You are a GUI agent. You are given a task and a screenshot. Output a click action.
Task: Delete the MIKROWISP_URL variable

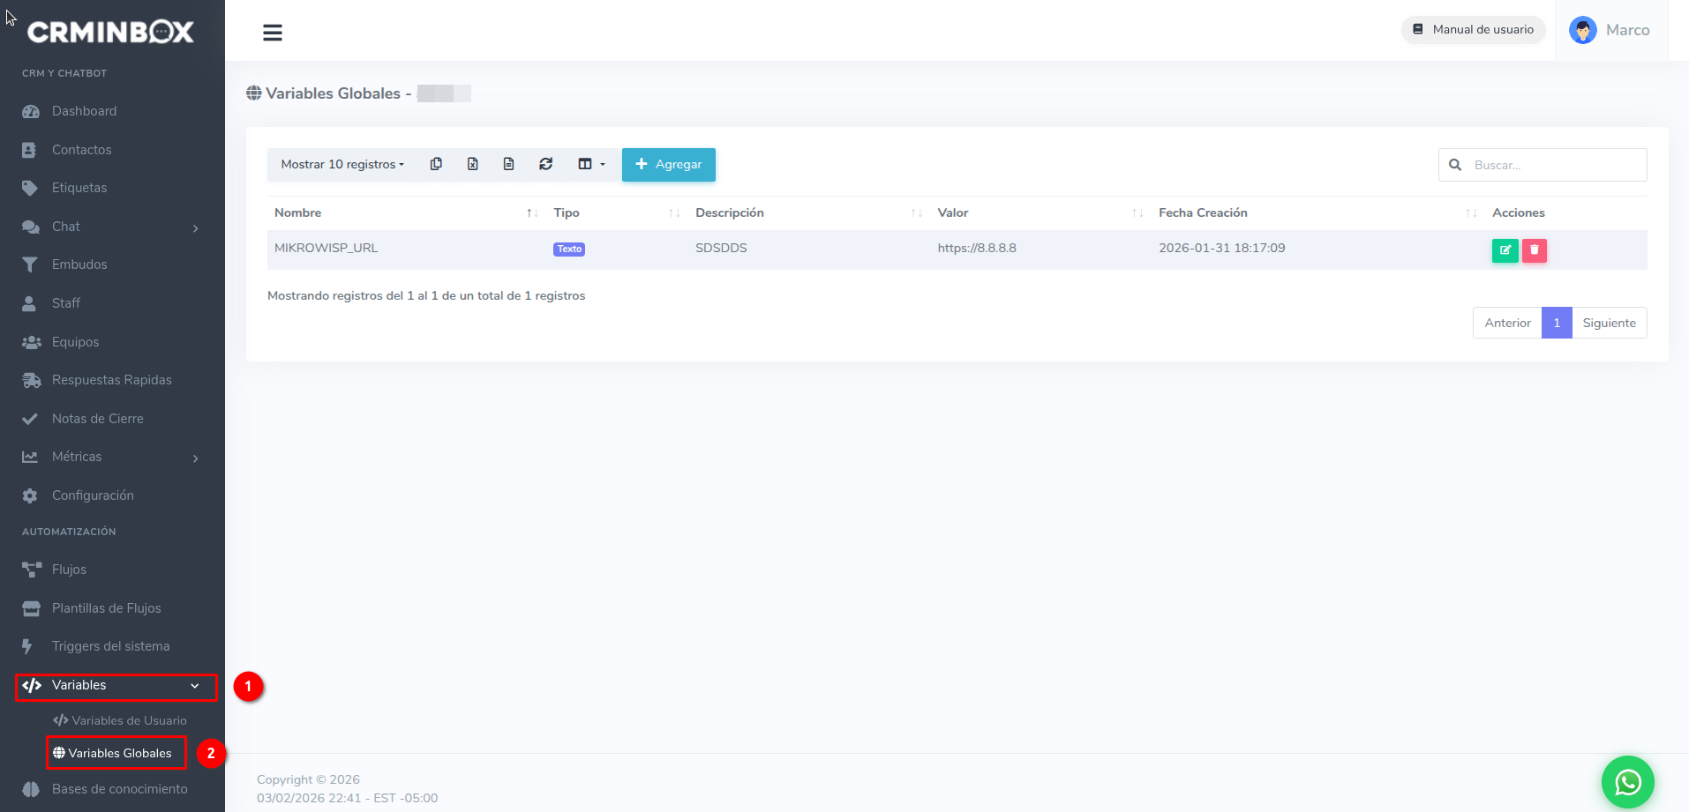coord(1535,250)
